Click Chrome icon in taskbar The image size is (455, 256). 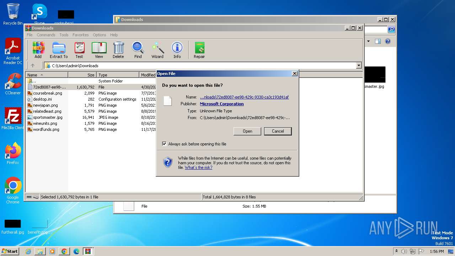[64, 251]
